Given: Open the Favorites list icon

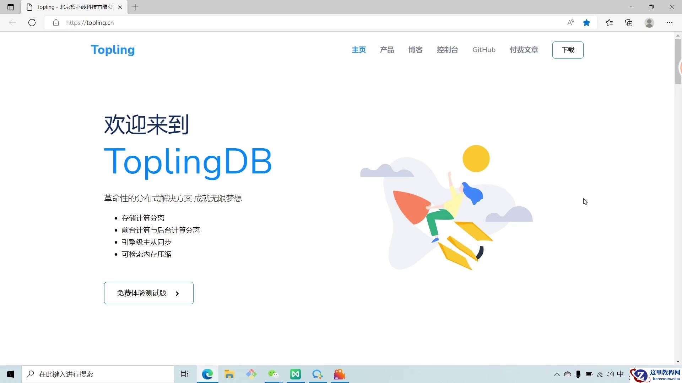Looking at the screenshot, I should click(609, 23).
